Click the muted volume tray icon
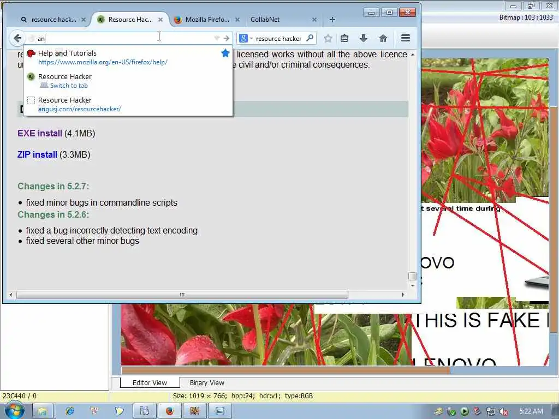 (x=504, y=411)
